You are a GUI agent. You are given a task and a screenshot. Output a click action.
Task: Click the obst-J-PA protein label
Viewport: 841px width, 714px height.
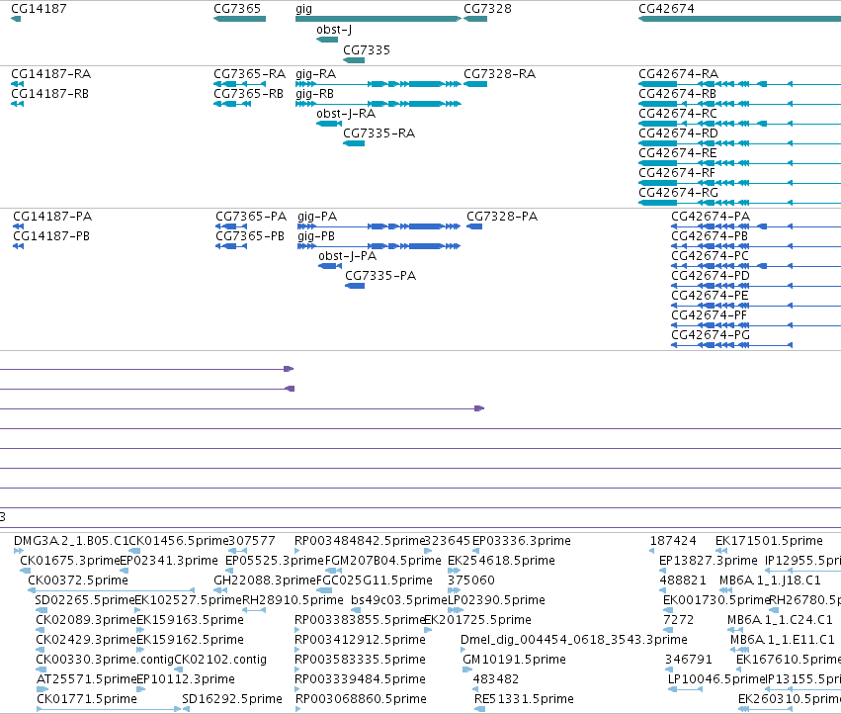[348, 256]
